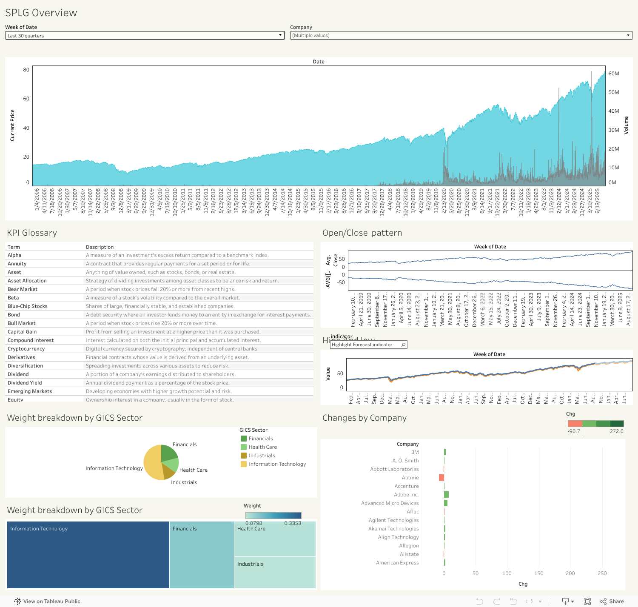Click the Adobe Inc. green bar

click(446, 495)
